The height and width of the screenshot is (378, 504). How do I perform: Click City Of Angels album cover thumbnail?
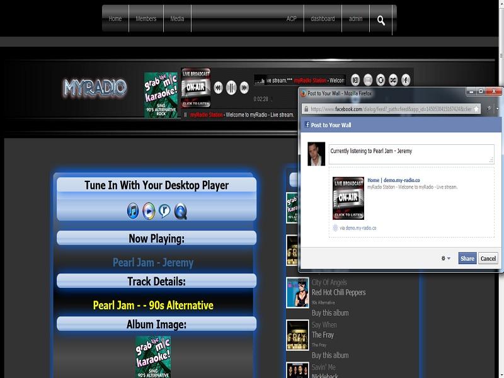click(x=297, y=293)
